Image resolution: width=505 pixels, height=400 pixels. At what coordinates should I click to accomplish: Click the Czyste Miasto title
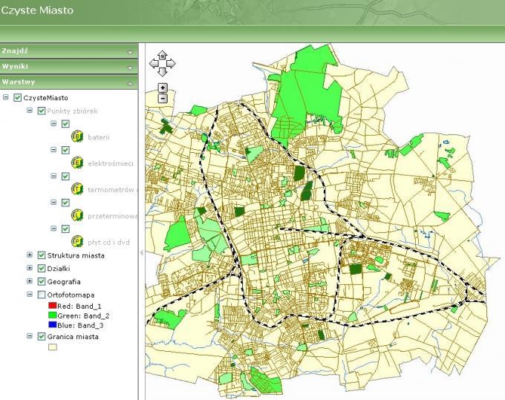tap(36, 12)
